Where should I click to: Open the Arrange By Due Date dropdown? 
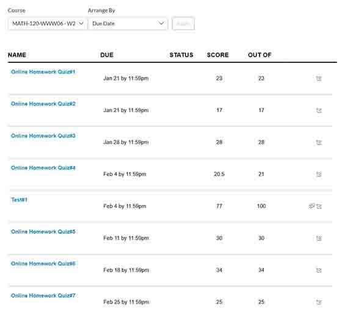tap(128, 24)
